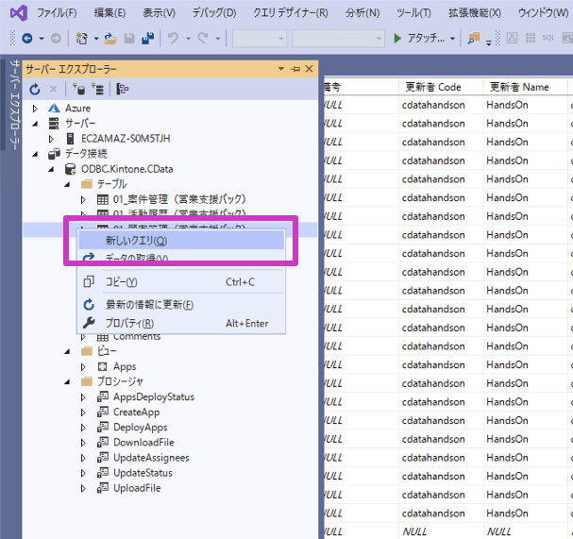Click the vertical サーバー エクスプローラー side tab
This screenshot has height=539, width=573.
pyautogui.click(x=14, y=105)
